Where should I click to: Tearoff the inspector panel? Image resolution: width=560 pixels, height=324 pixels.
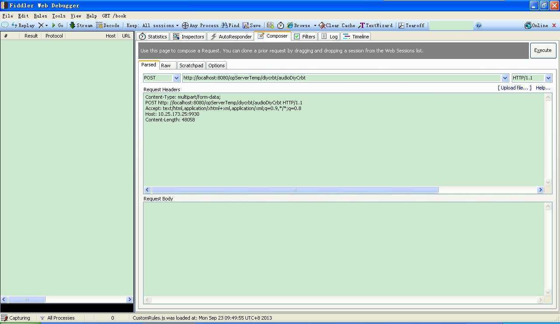point(411,25)
